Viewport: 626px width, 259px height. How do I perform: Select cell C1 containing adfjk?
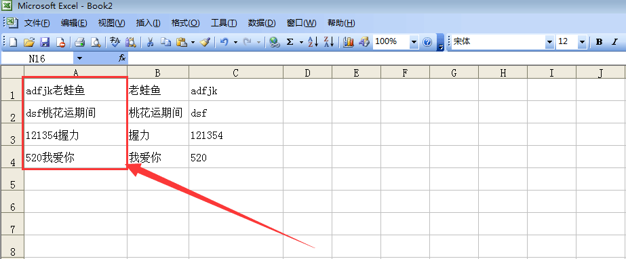coord(236,89)
